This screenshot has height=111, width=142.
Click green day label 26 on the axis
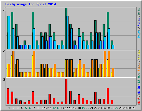pyautogui.click(x=112, y=108)
